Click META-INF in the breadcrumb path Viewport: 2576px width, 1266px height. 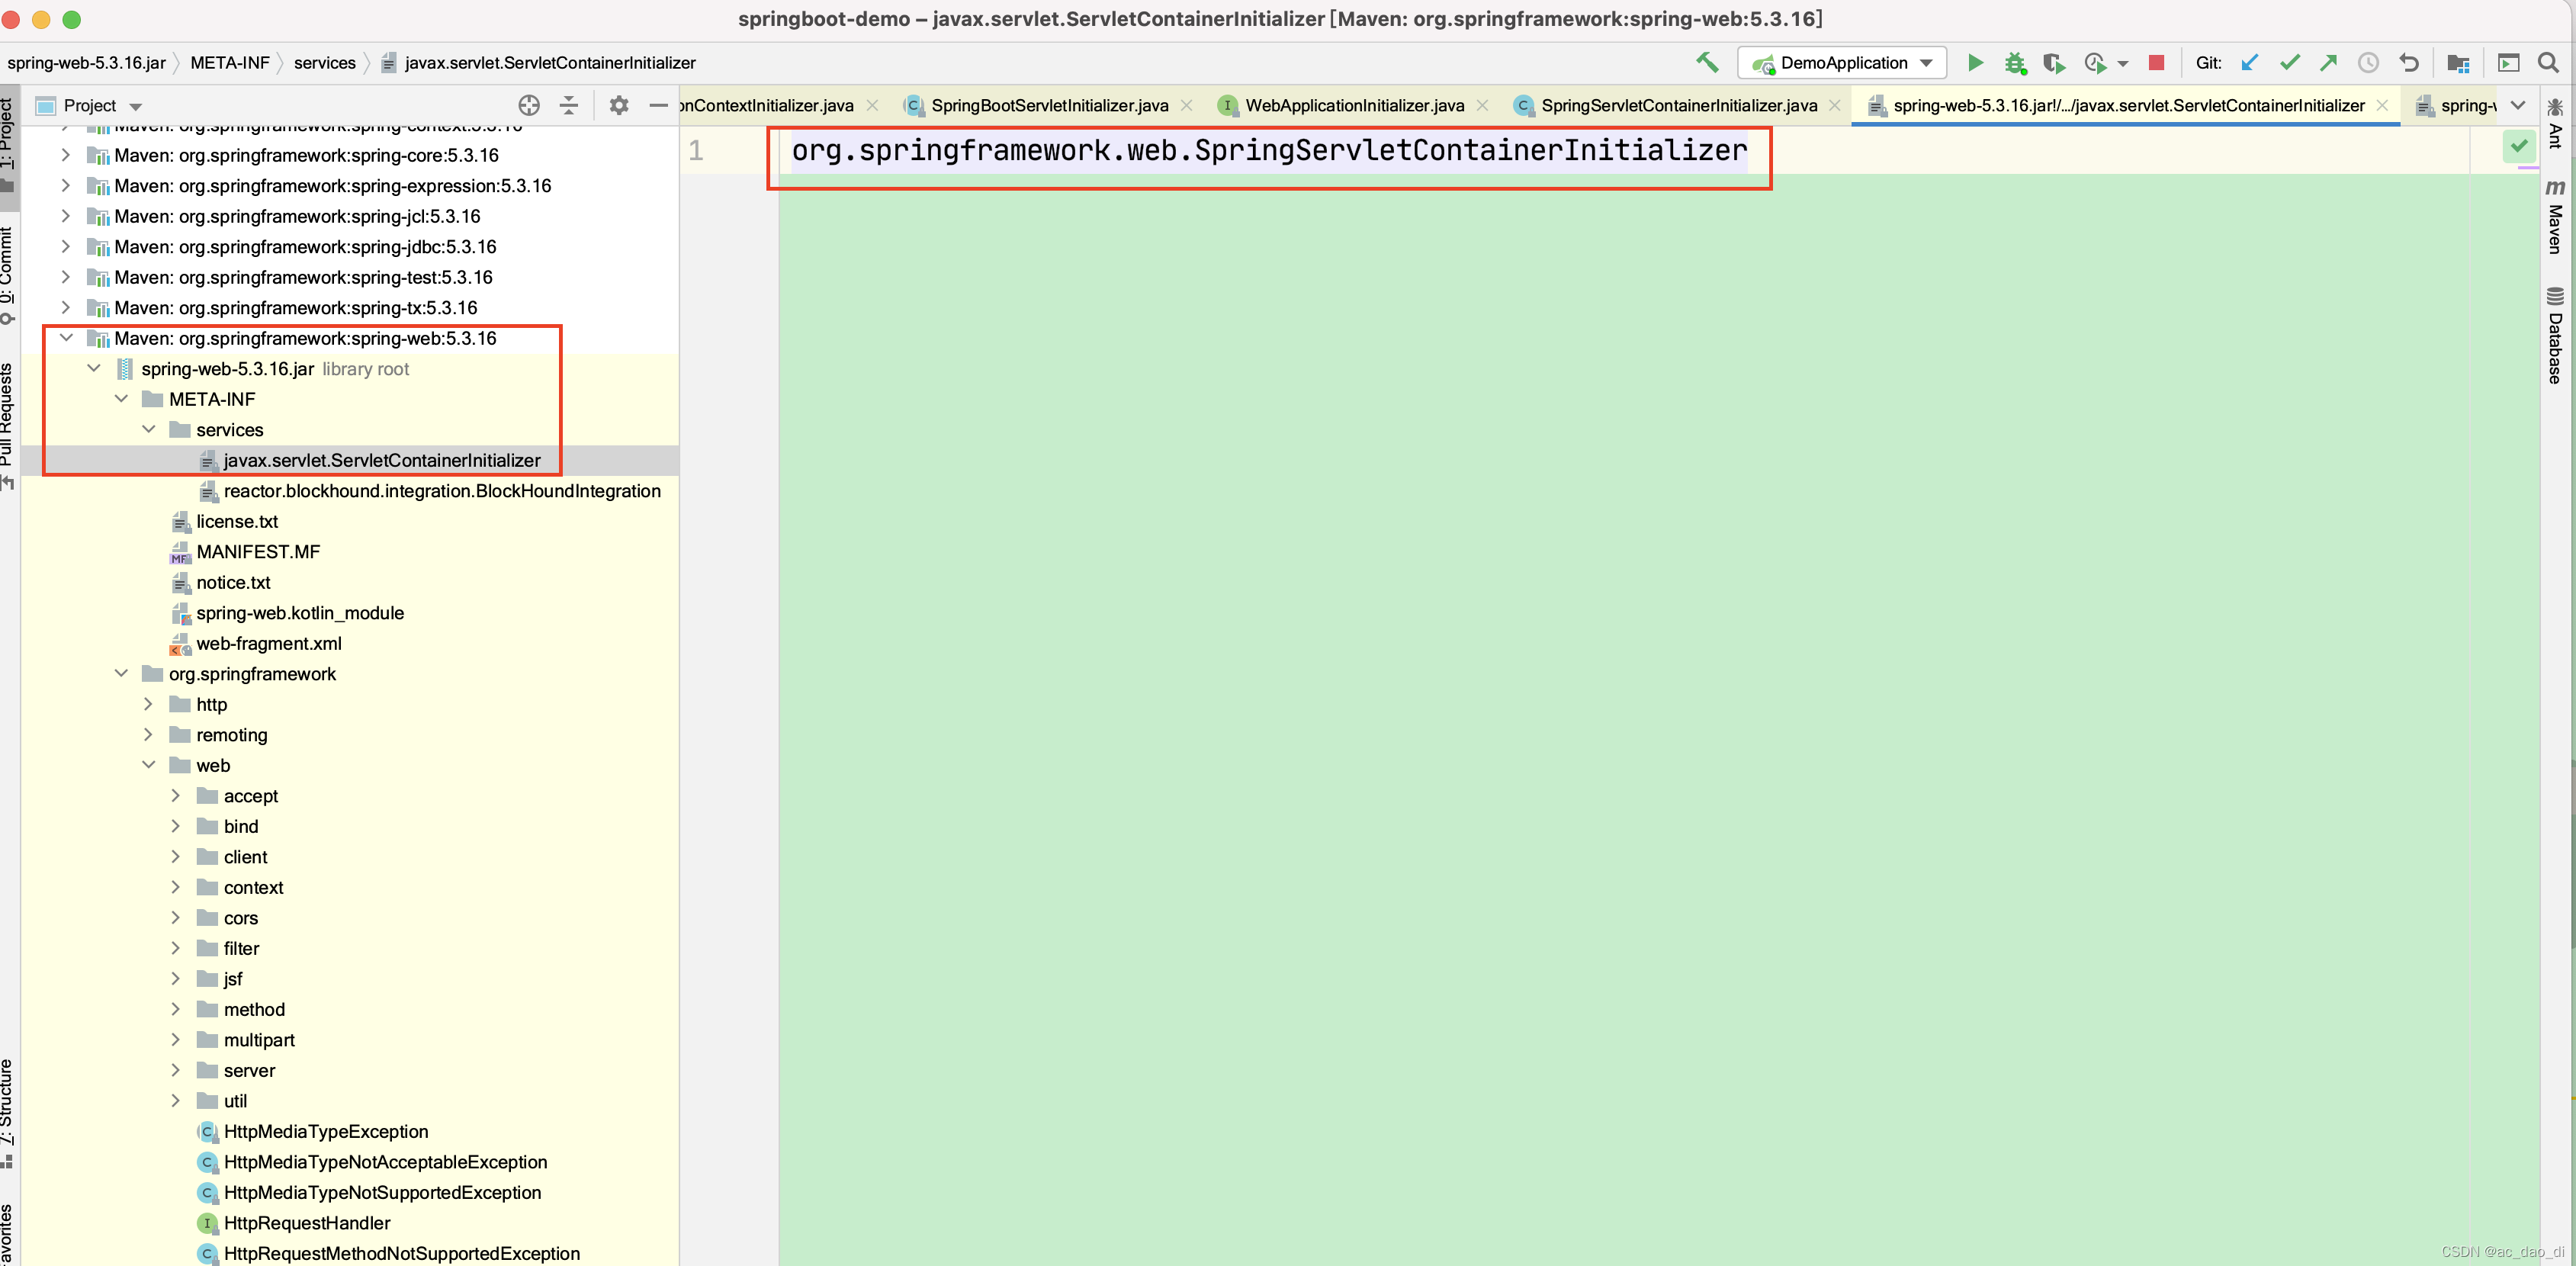[x=229, y=62]
